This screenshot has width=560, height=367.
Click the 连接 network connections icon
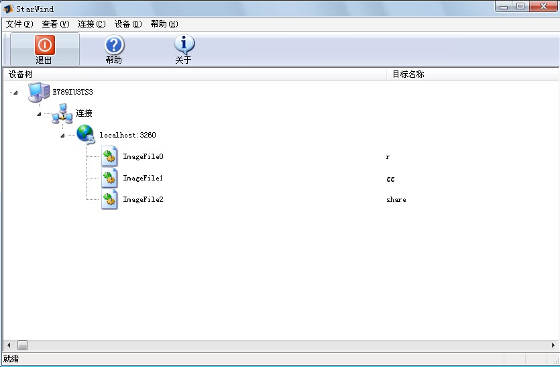coord(62,114)
